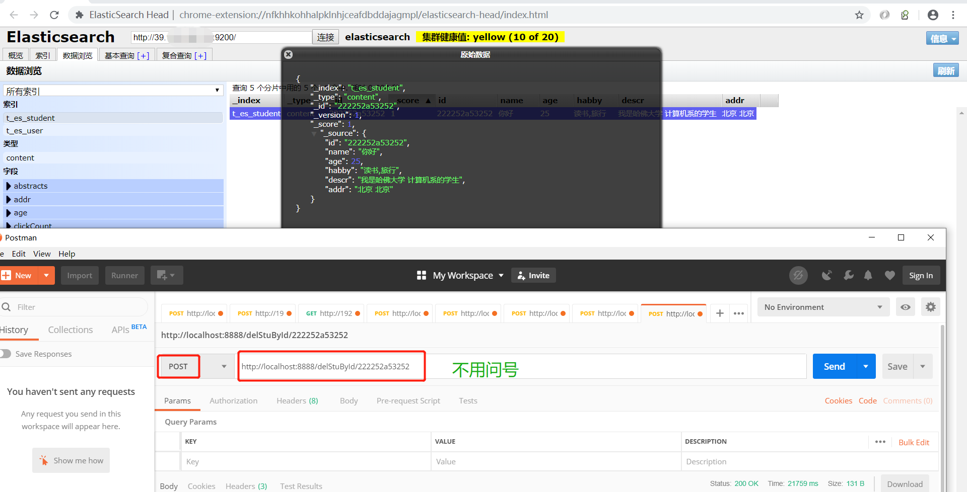Click the refresh button in data browser

click(946, 71)
